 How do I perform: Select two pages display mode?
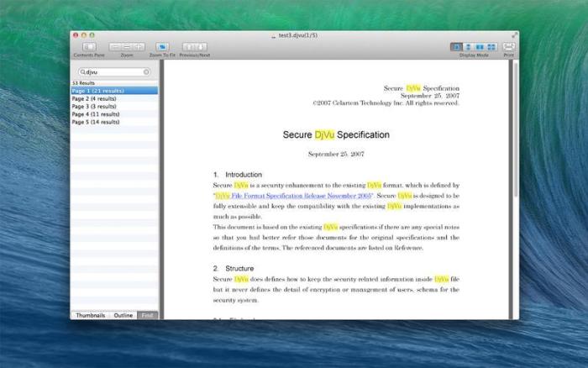tap(480, 47)
